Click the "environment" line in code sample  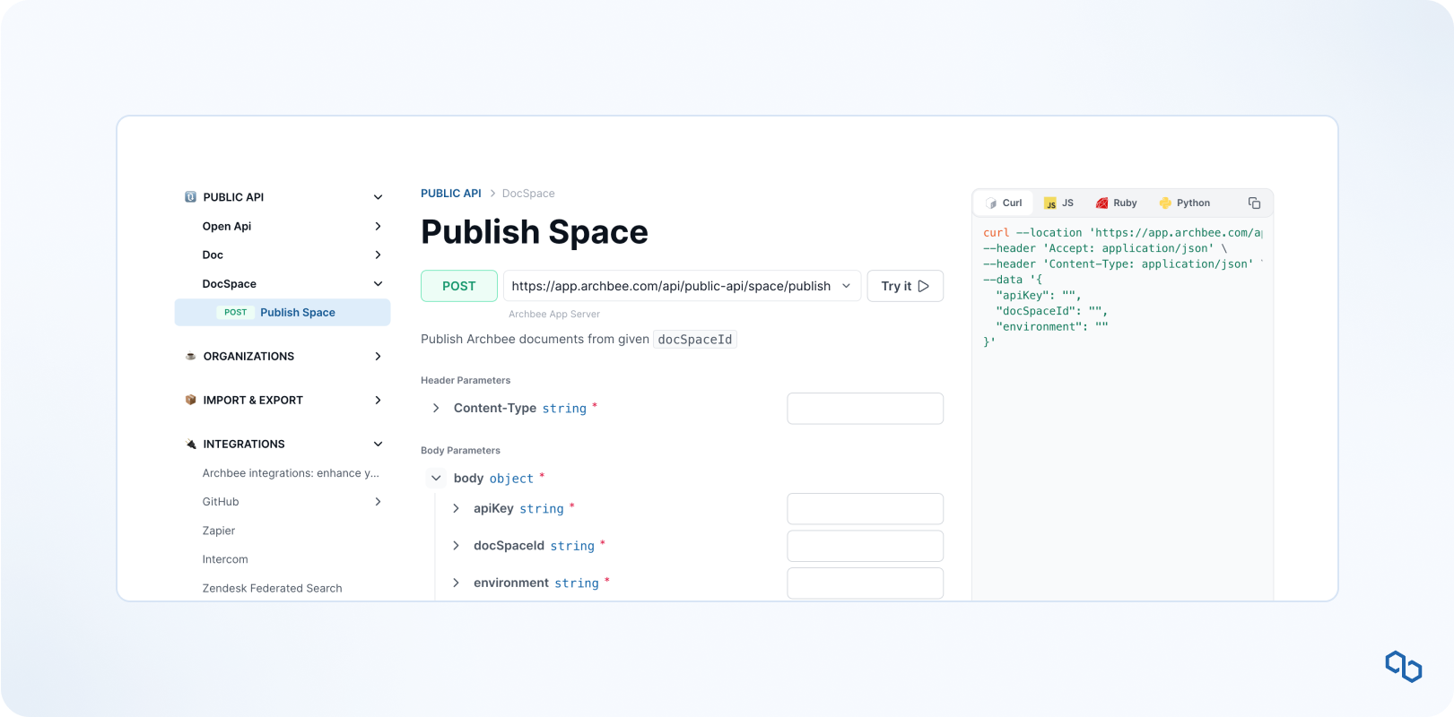coord(1052,327)
